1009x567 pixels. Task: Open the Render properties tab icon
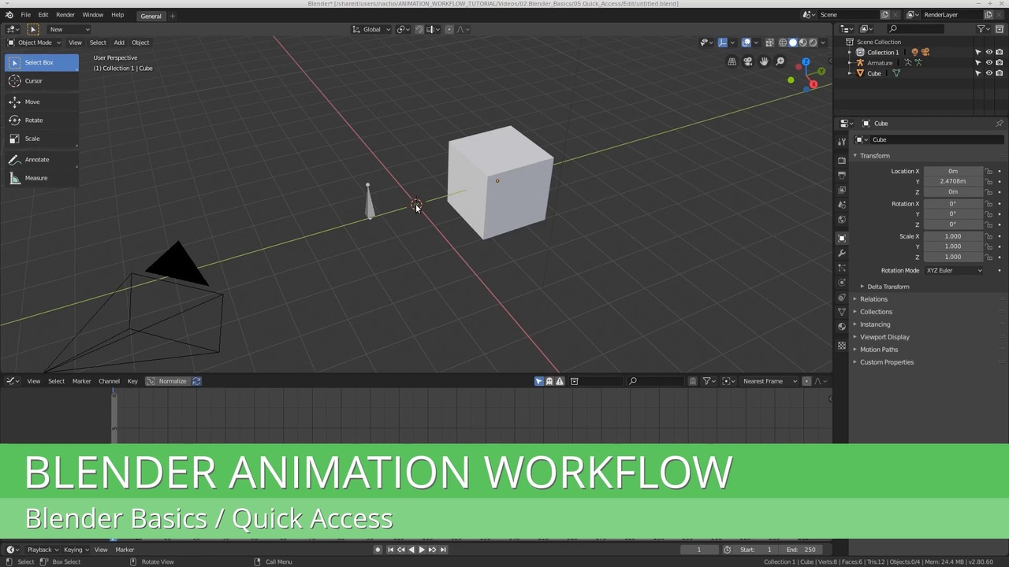[x=842, y=160]
